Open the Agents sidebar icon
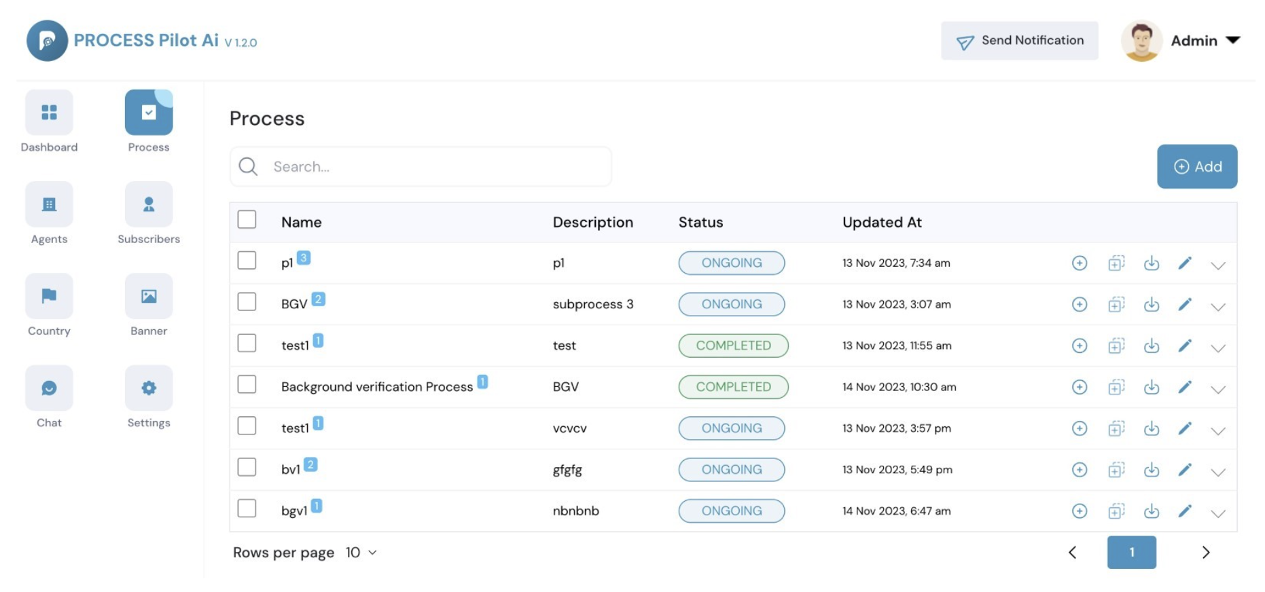 click(x=49, y=204)
